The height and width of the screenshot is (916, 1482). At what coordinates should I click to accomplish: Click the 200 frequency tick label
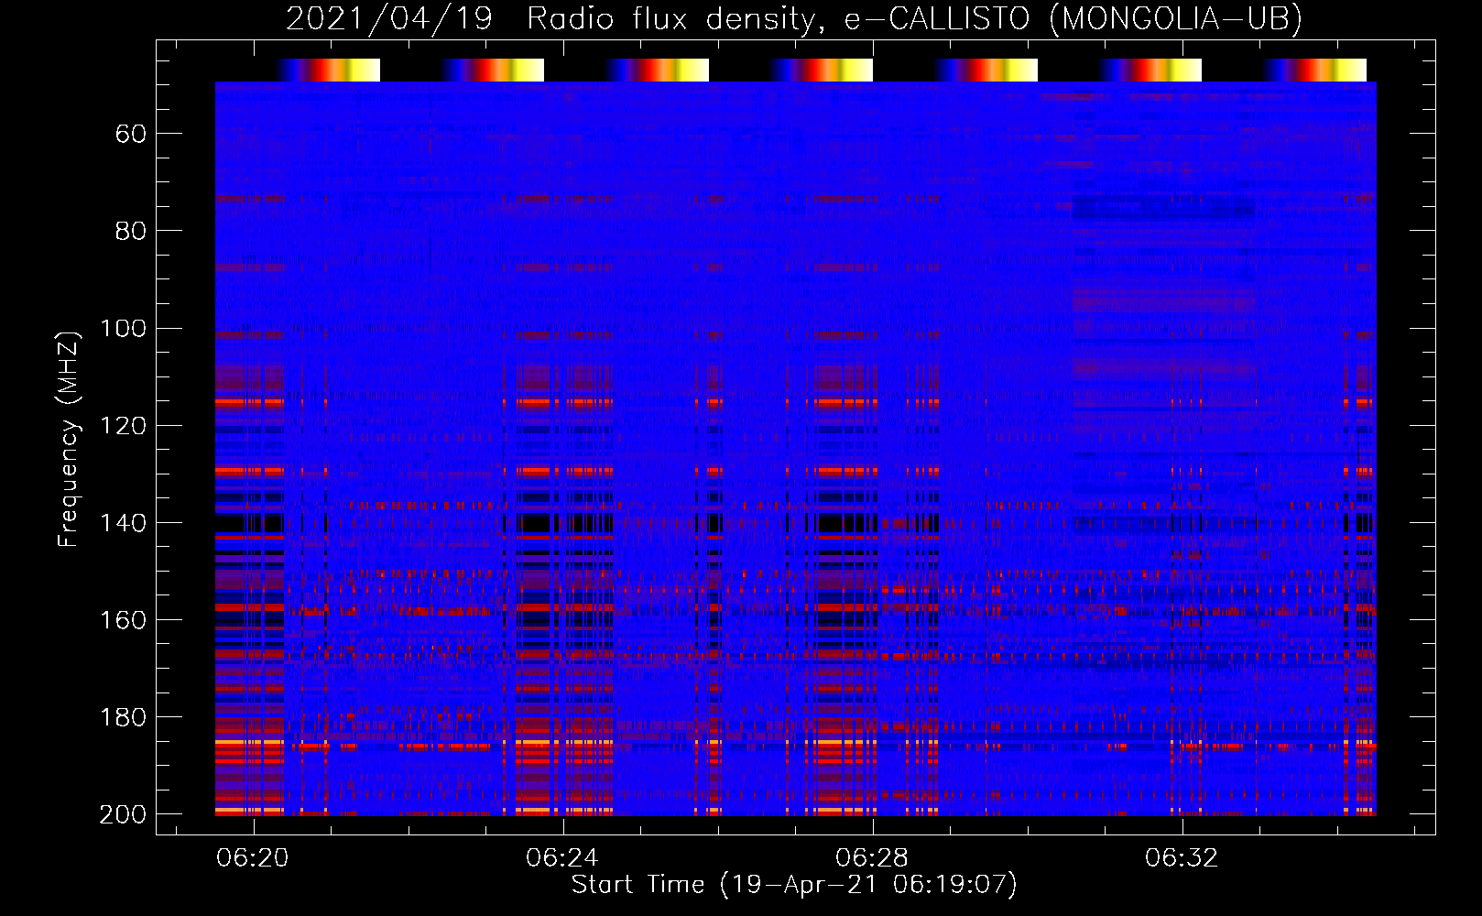[124, 814]
